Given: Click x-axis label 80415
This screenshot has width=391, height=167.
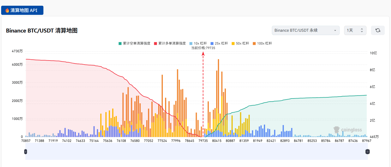Looking at the screenshot, I should (x=217, y=141).
